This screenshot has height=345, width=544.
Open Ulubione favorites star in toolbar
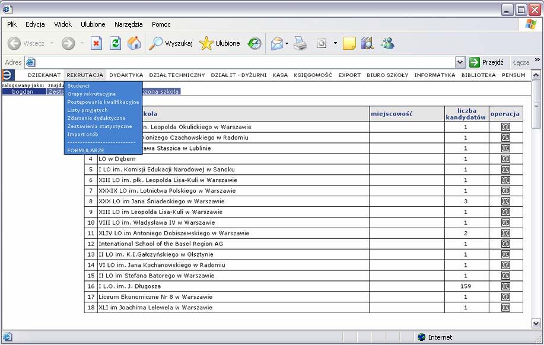click(x=219, y=43)
